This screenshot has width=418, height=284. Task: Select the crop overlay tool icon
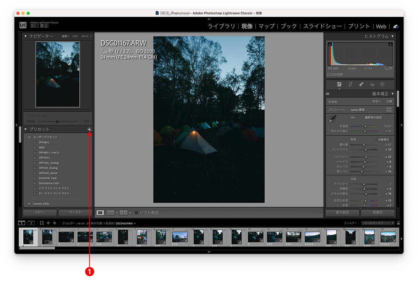350,84
